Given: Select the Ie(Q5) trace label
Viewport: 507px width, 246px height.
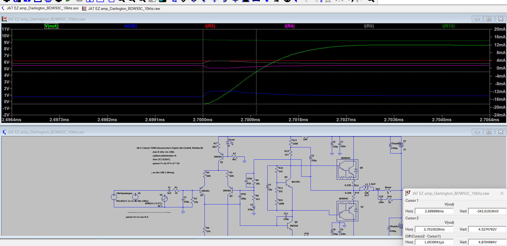Looking at the screenshot, I should tap(131, 26).
